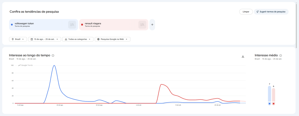Click the blue average interest bar
Image resolution: width=299 pixels, height=116 pixels.
tap(269, 96)
